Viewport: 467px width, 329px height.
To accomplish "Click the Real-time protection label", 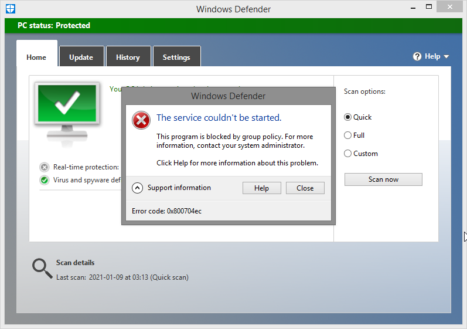I will point(86,167).
